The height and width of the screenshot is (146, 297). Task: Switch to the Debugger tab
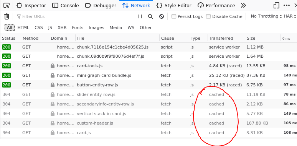101,6
